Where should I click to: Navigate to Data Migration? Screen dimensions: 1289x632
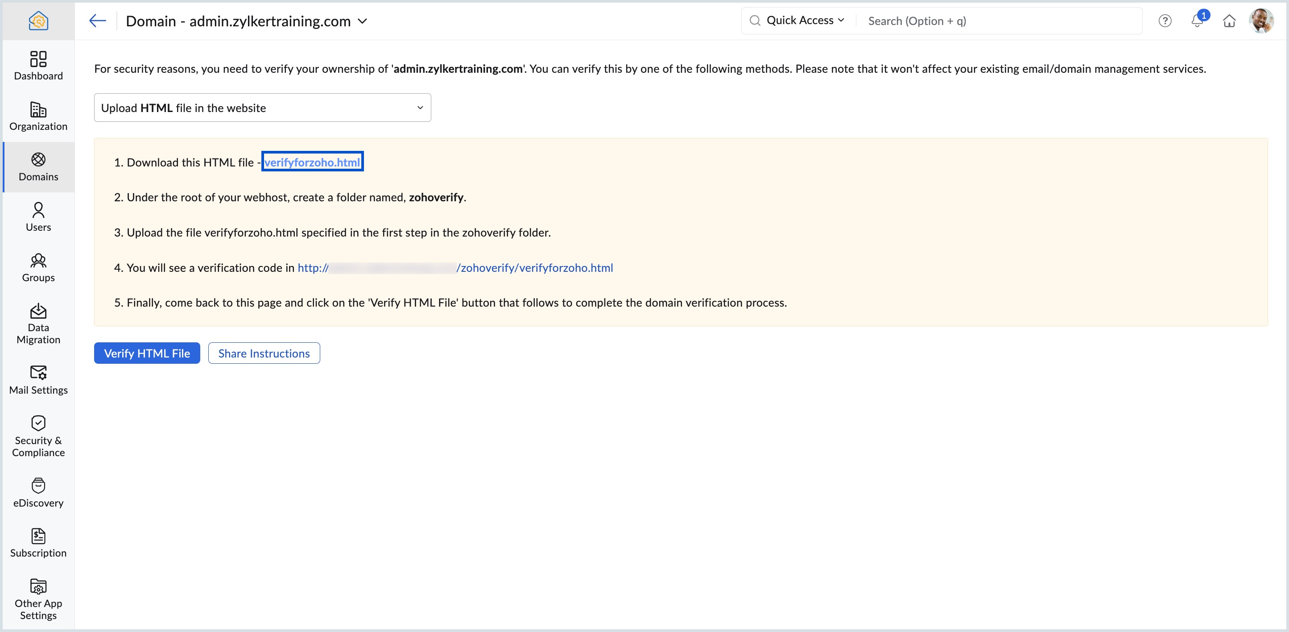(38, 324)
